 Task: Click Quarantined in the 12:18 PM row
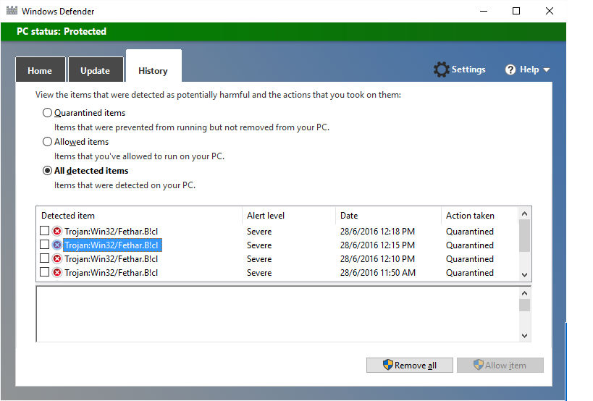(x=470, y=232)
